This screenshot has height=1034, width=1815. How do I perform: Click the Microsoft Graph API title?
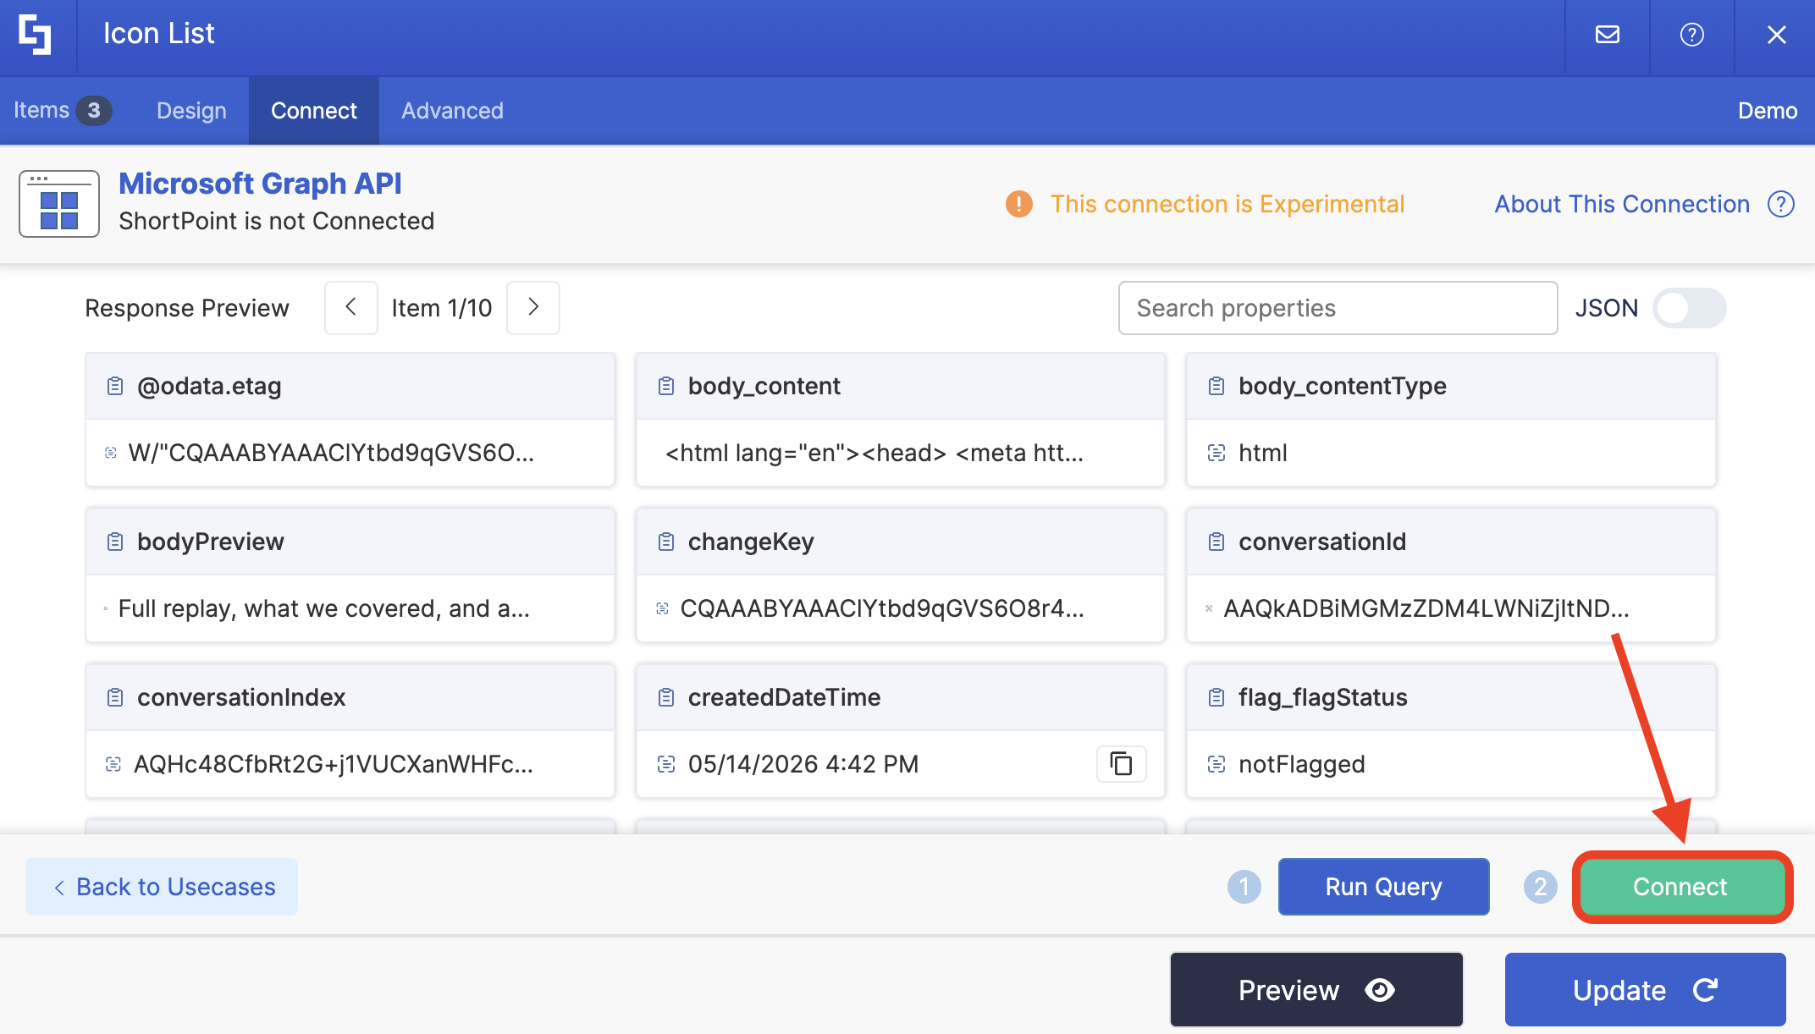tap(260, 184)
